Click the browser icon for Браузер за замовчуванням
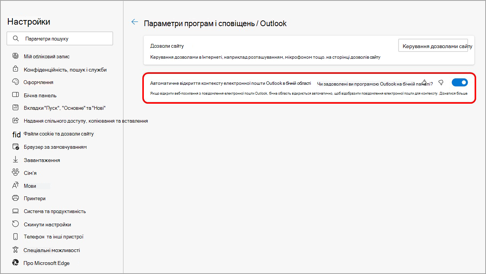This screenshot has height=274, width=486. pyautogui.click(x=16, y=146)
